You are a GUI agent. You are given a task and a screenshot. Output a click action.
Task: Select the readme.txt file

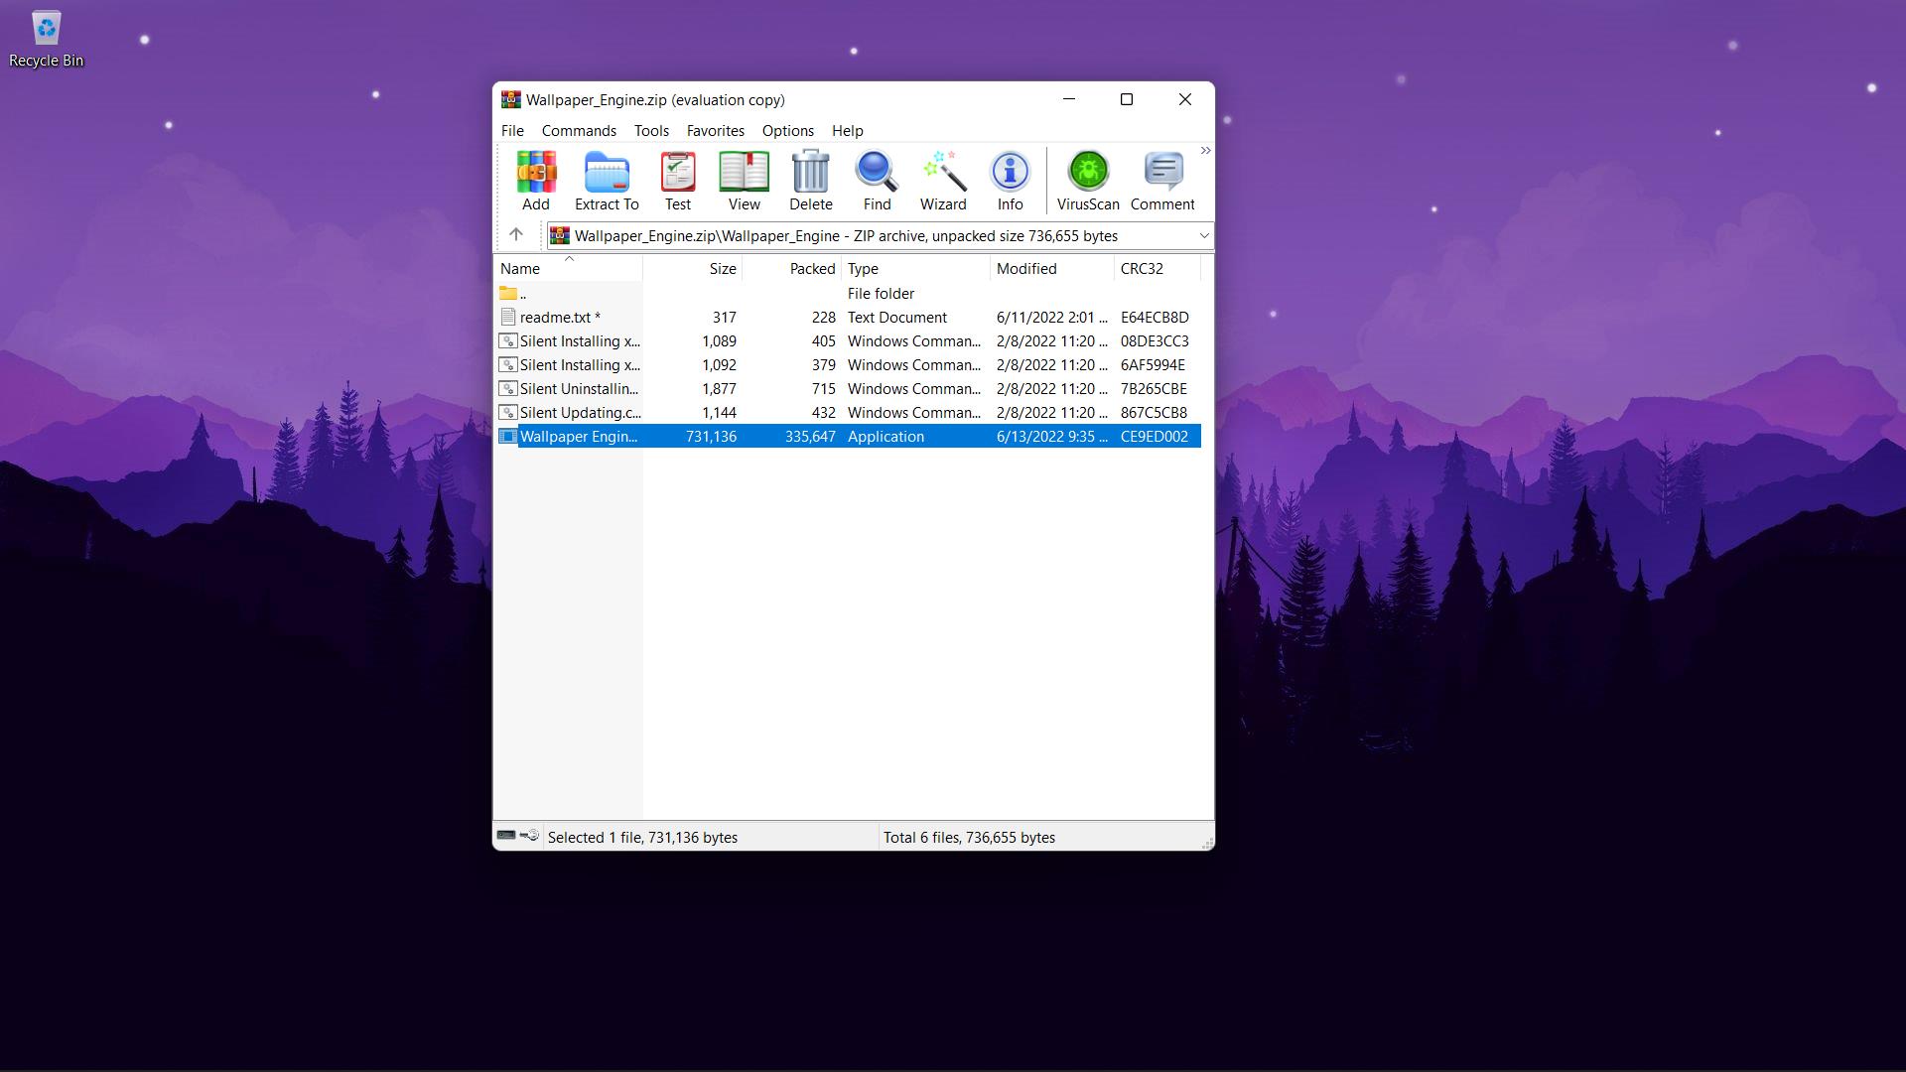click(x=555, y=318)
